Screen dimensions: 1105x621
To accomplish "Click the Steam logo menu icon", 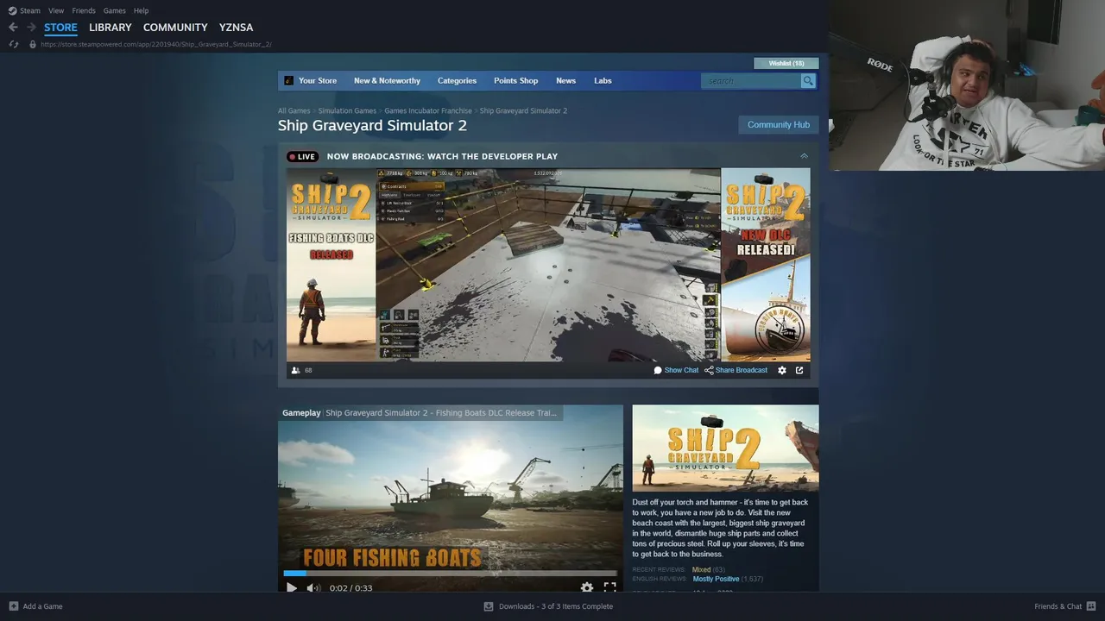I will point(13,10).
